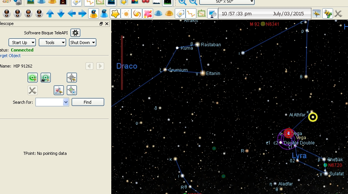This screenshot has width=348, height=194.
Task: Toggle the orange horizon grid dome icon
Action: click(169, 13)
